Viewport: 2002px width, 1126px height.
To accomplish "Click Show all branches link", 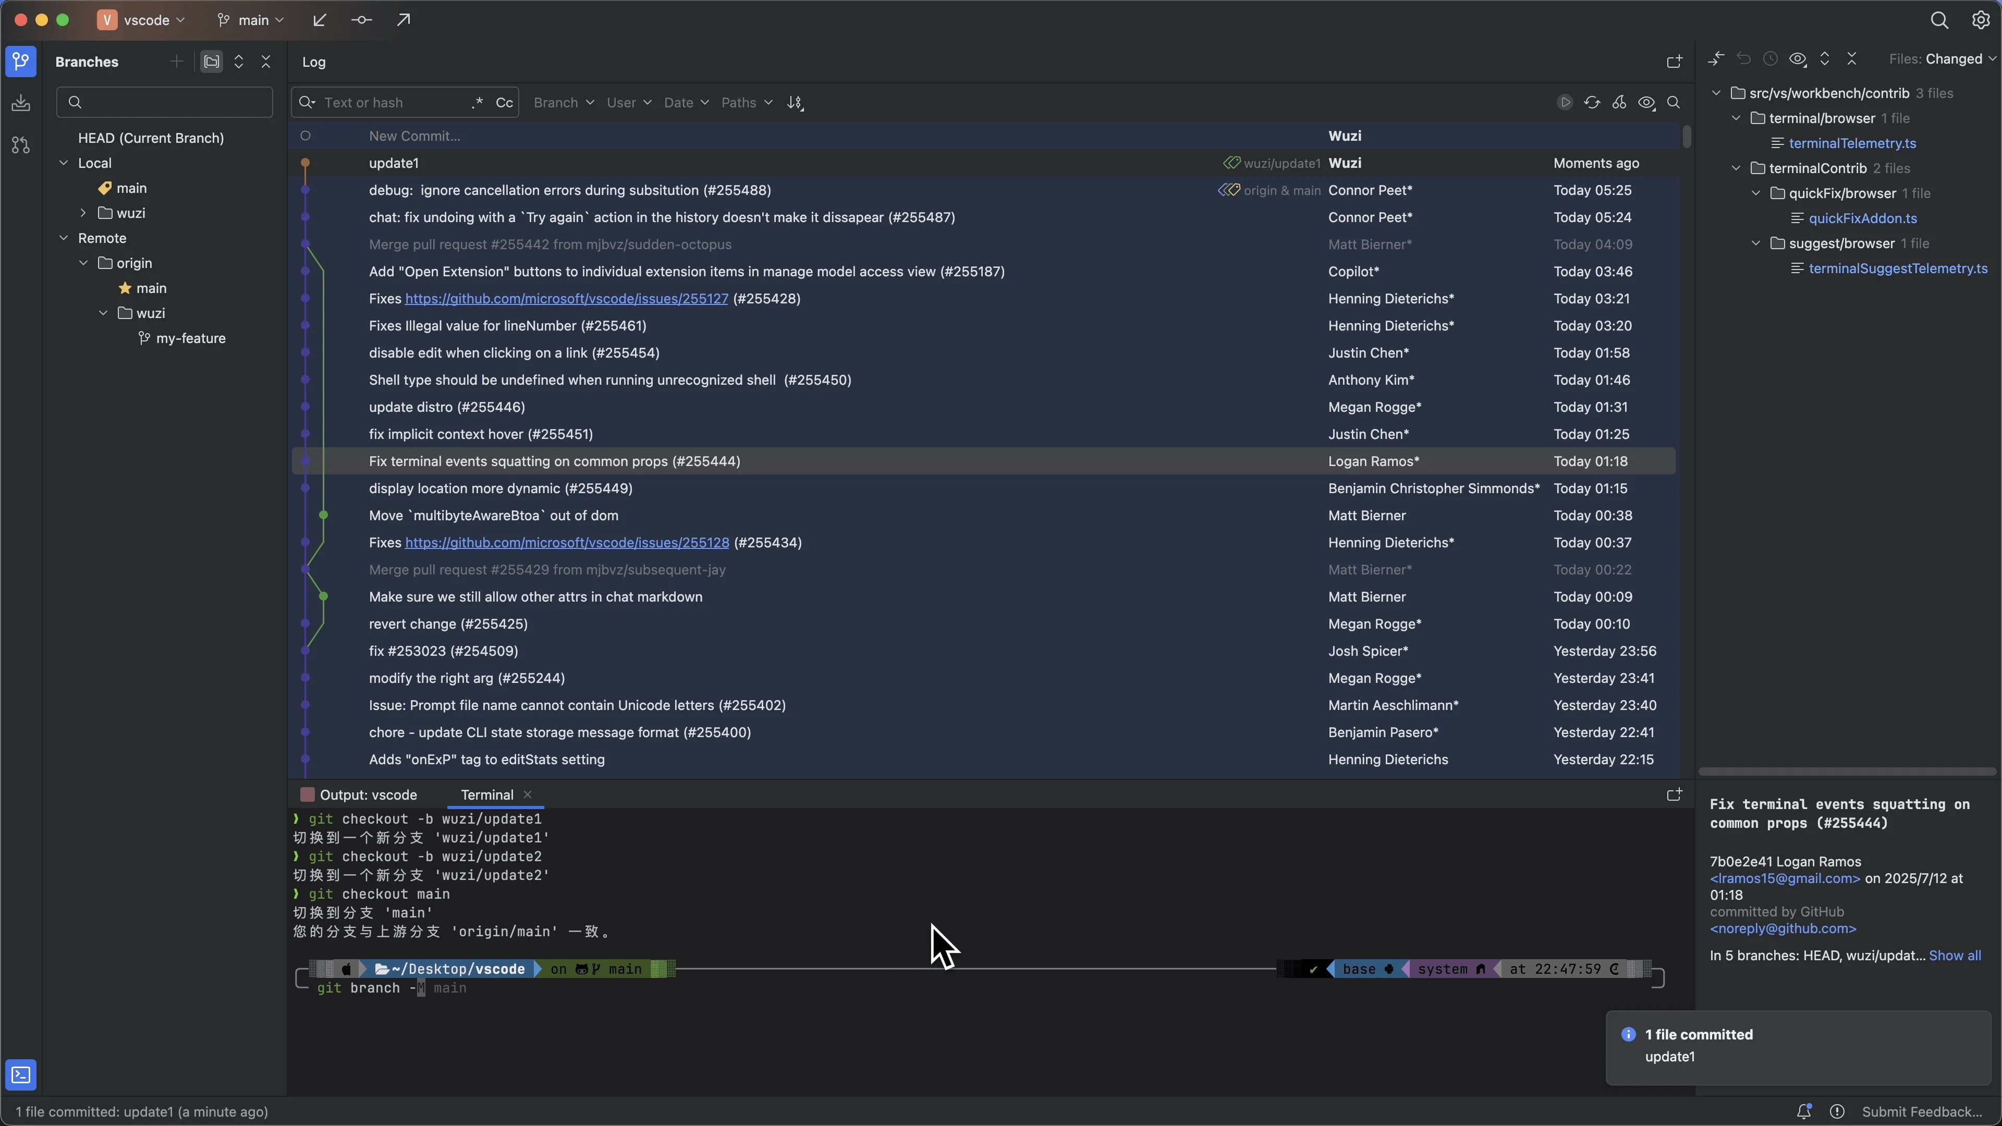I will click(x=1955, y=955).
